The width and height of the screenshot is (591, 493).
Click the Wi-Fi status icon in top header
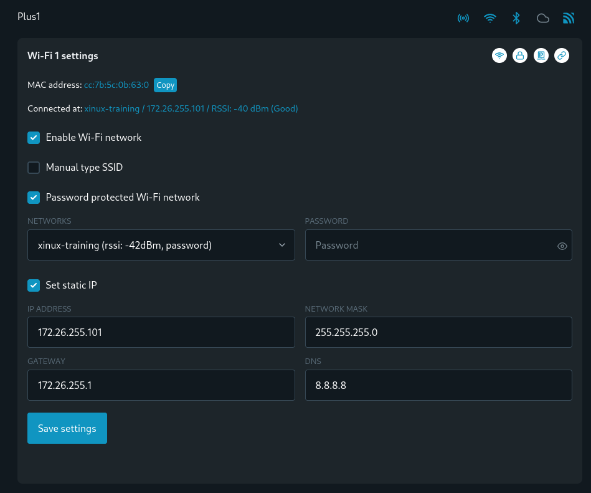click(490, 18)
